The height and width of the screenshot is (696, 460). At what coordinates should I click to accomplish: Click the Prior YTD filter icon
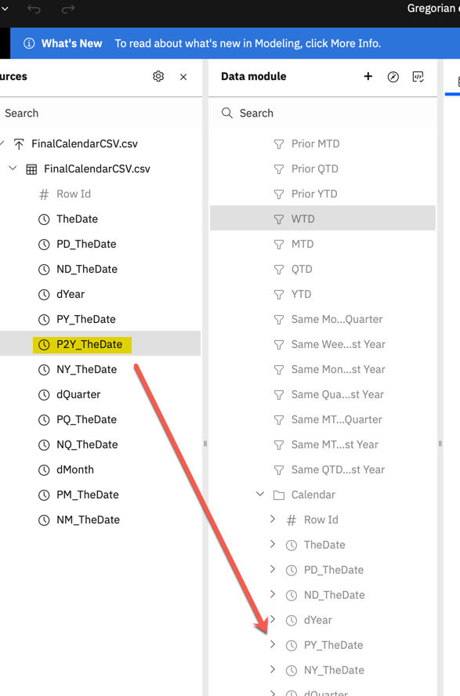click(x=278, y=194)
